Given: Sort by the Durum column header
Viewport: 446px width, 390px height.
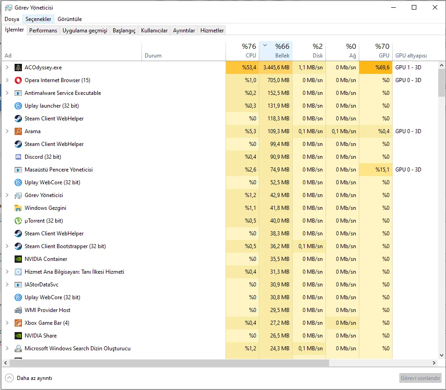Looking at the screenshot, I should tap(184, 51).
